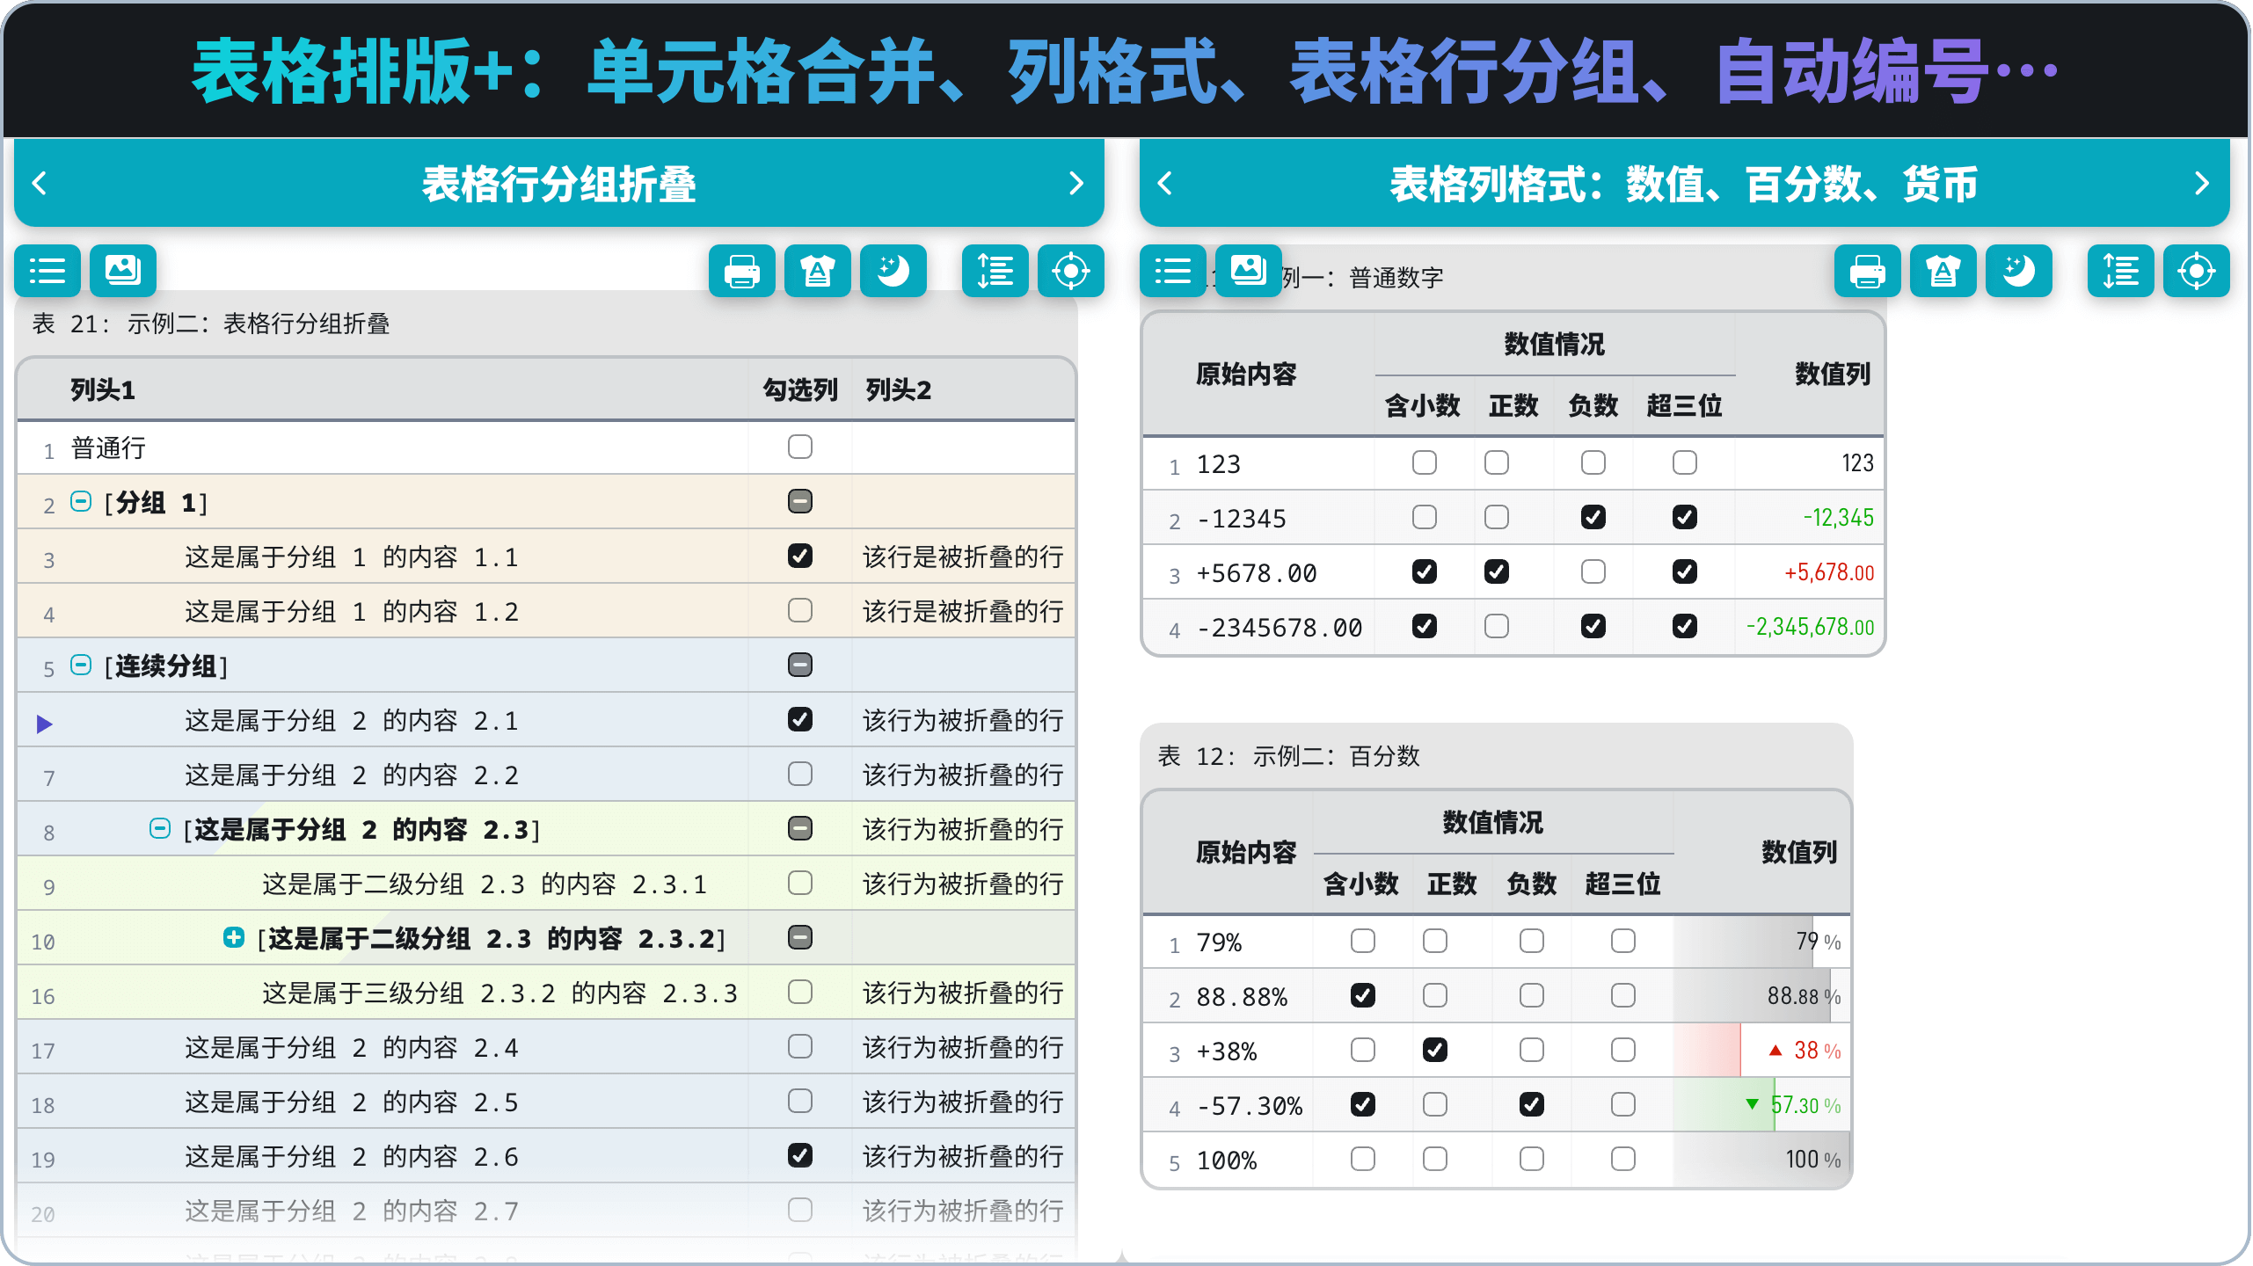Select the -2,345,678.00 value cell

[x=1810, y=627]
